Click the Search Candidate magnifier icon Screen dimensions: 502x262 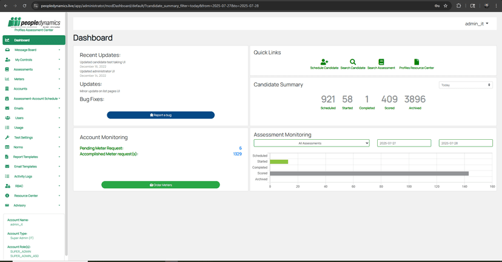[x=352, y=62]
